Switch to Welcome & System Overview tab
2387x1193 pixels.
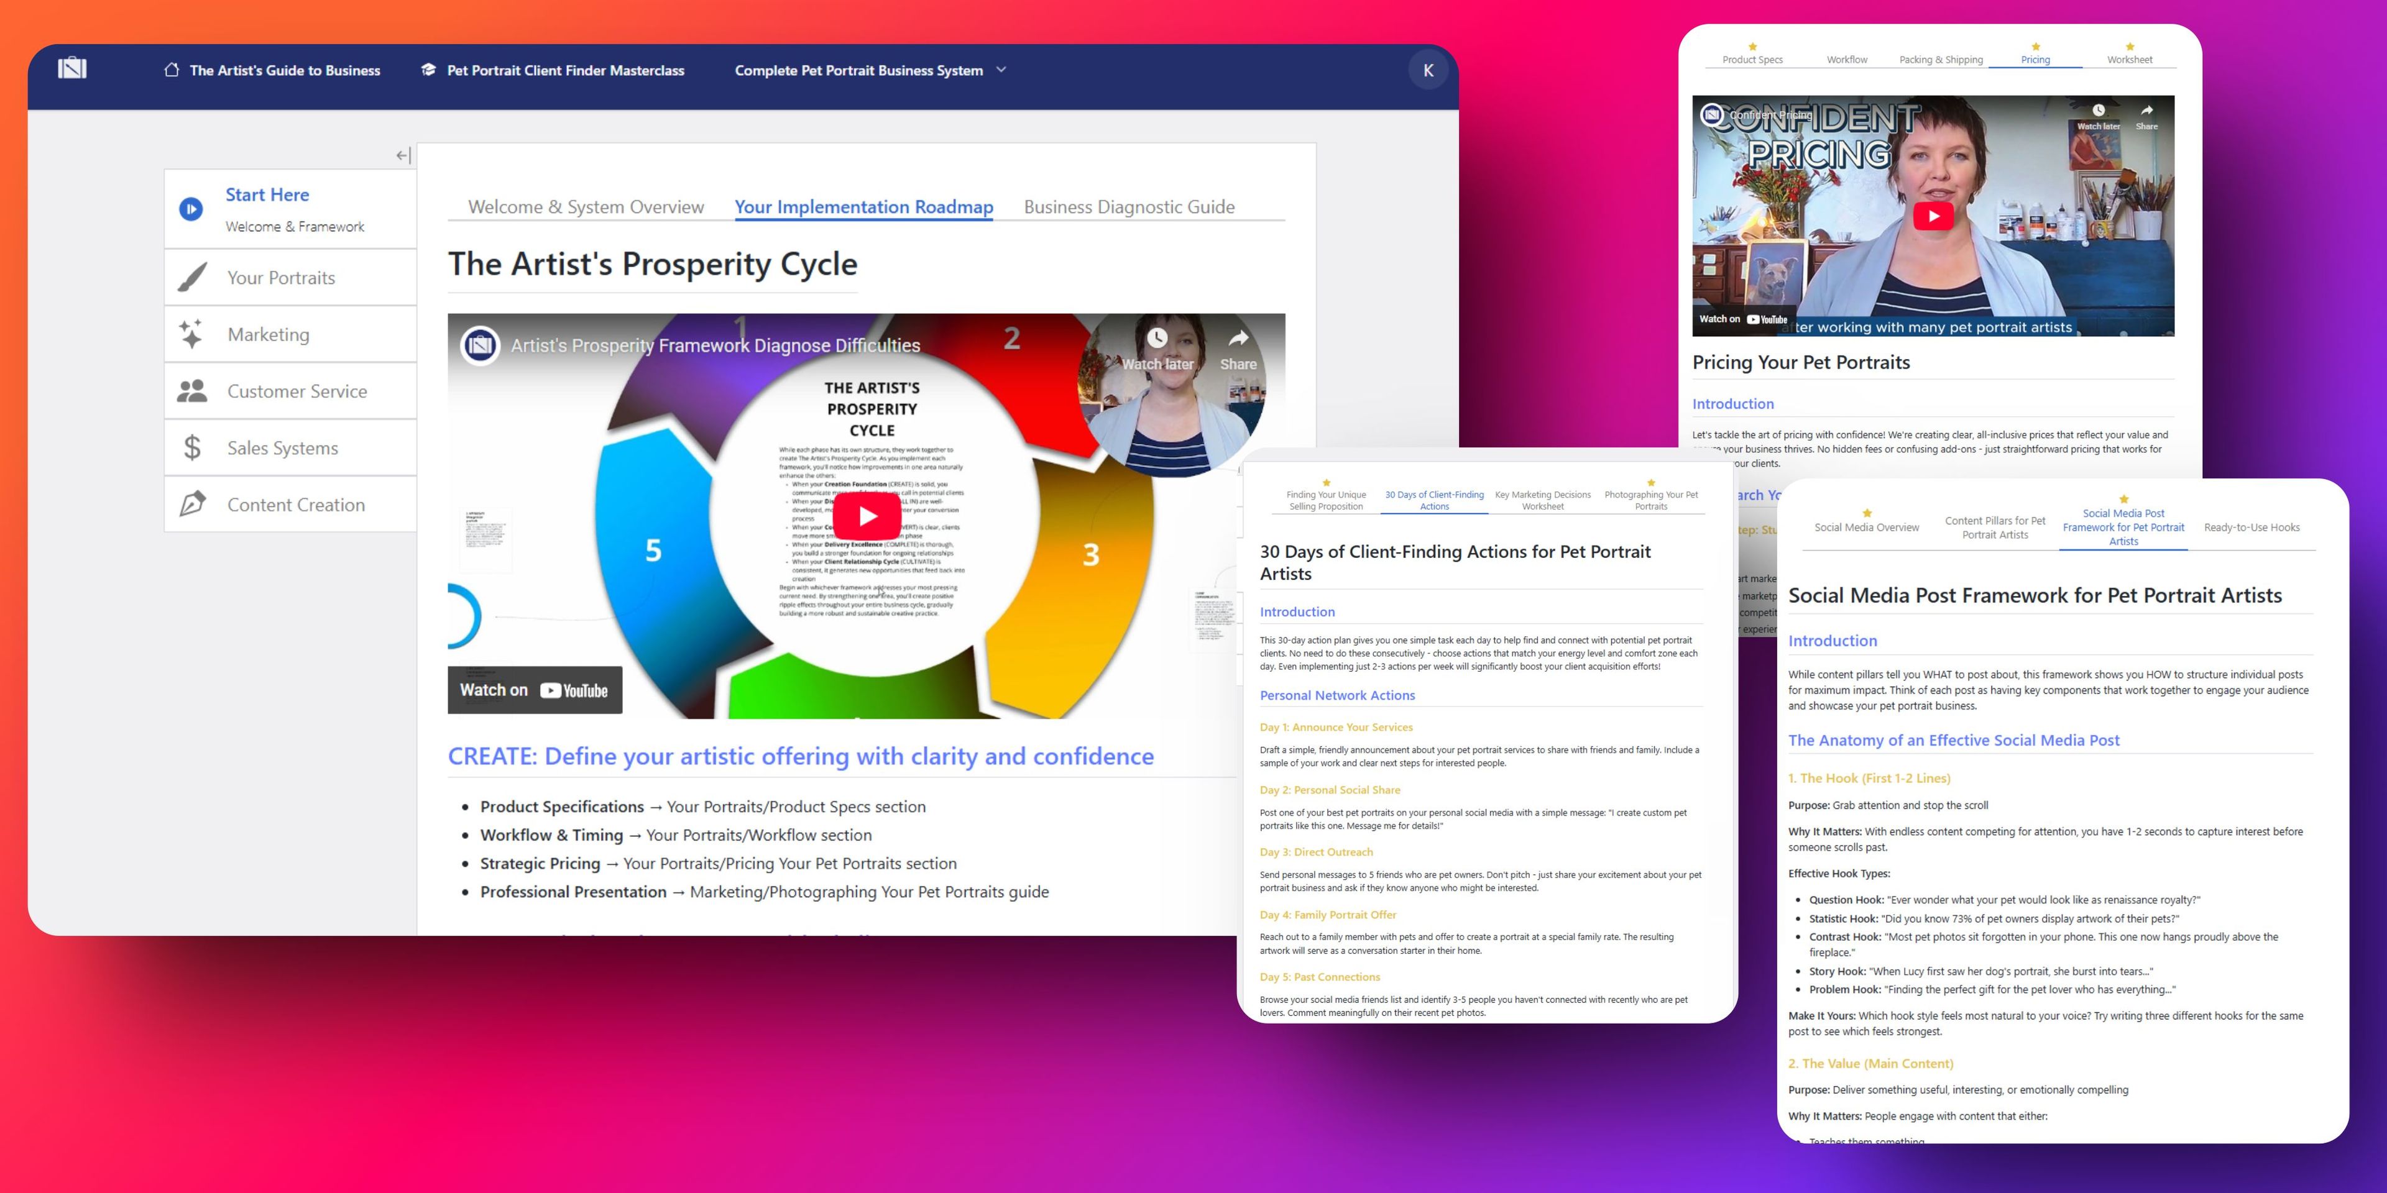tap(586, 206)
